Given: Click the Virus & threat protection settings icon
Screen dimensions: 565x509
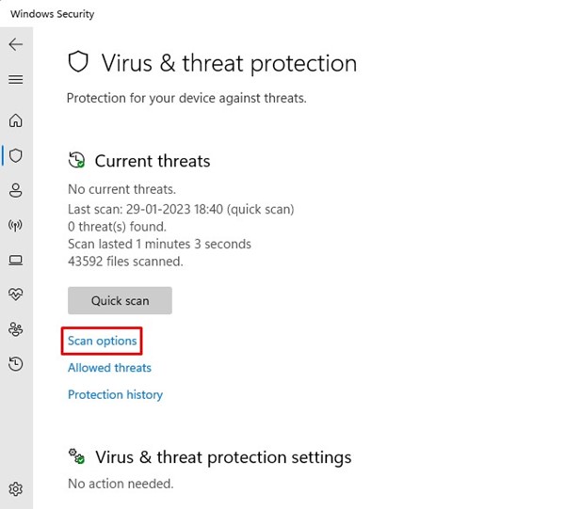Looking at the screenshot, I should [77, 457].
